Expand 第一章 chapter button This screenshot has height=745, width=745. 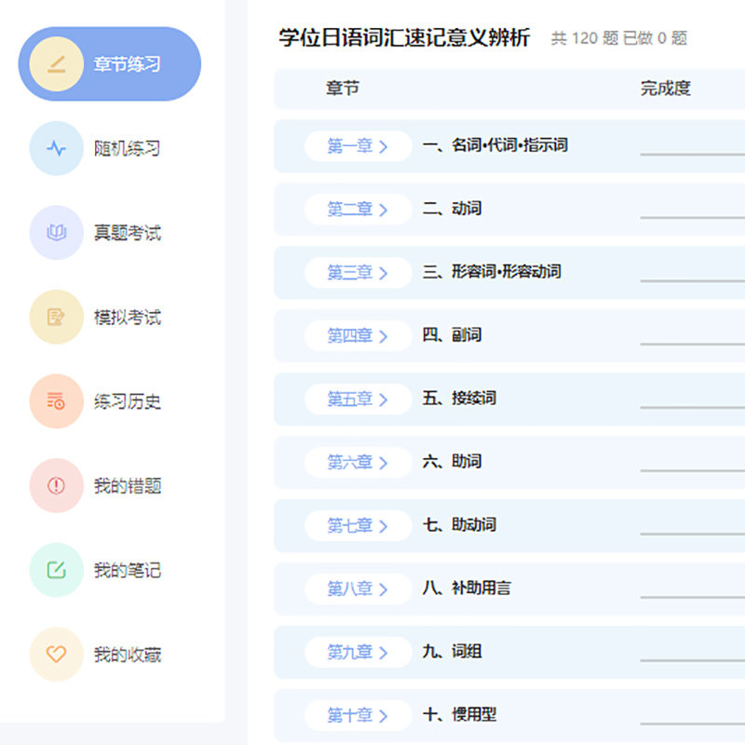click(x=358, y=146)
